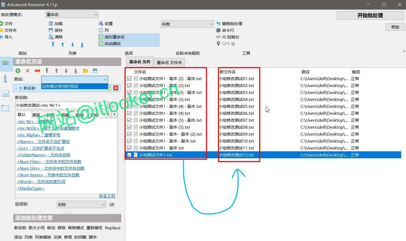Screen dimensions: 406x241
Task: Switch to the 高级 tag tab
Action: click(x=36, y=115)
